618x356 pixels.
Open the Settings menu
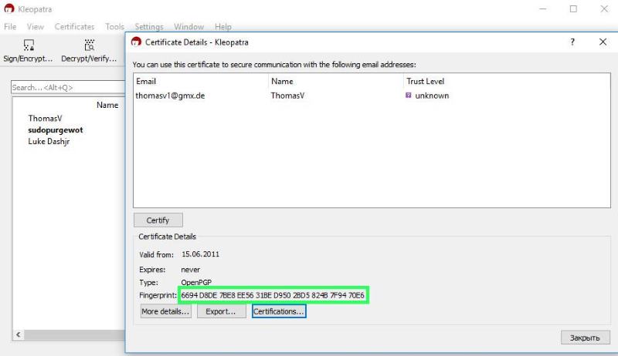point(149,27)
